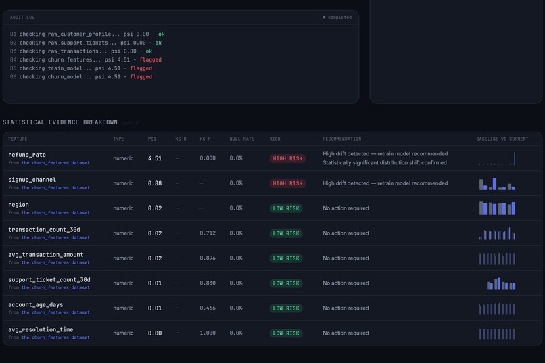
Task: Click KS P value 0.830
Action: 208,283
